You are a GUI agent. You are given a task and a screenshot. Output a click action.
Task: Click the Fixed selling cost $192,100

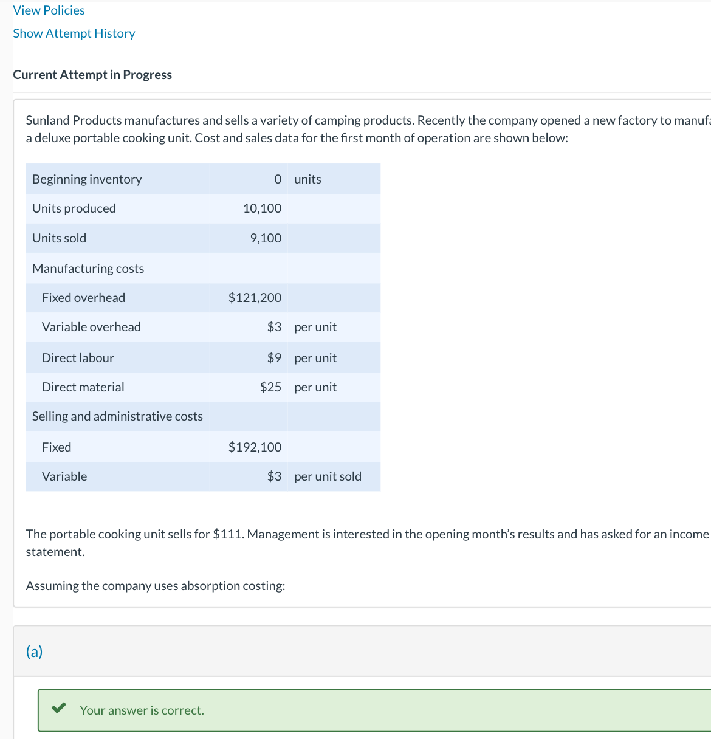click(x=255, y=447)
